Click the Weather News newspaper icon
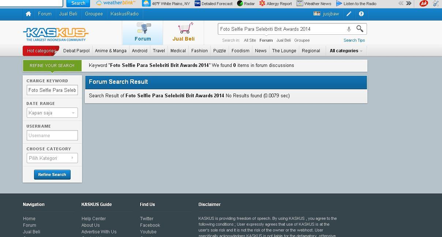This screenshot has width=442, height=237. click(300, 3)
